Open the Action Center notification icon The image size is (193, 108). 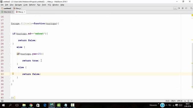(177, 105)
